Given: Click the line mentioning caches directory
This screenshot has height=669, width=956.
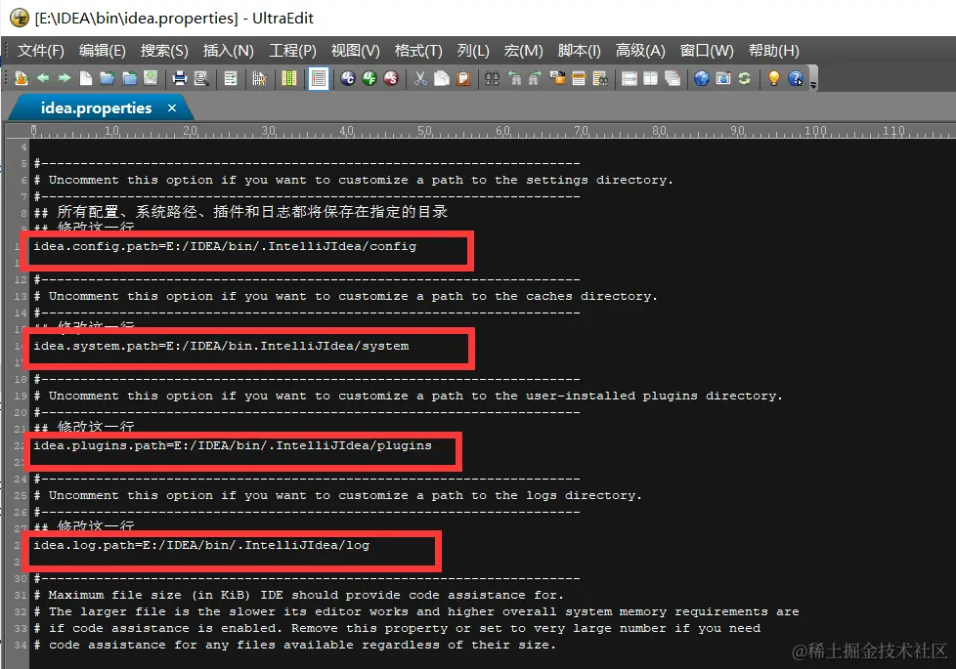Looking at the screenshot, I should click(x=346, y=296).
